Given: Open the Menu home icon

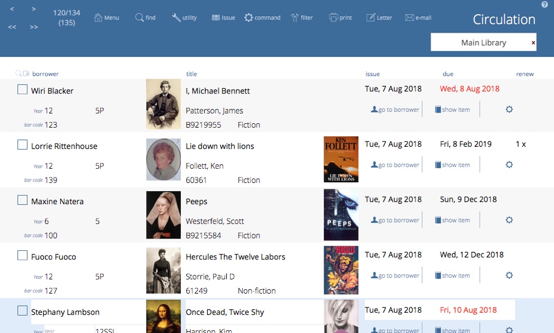Looking at the screenshot, I should coord(99,17).
